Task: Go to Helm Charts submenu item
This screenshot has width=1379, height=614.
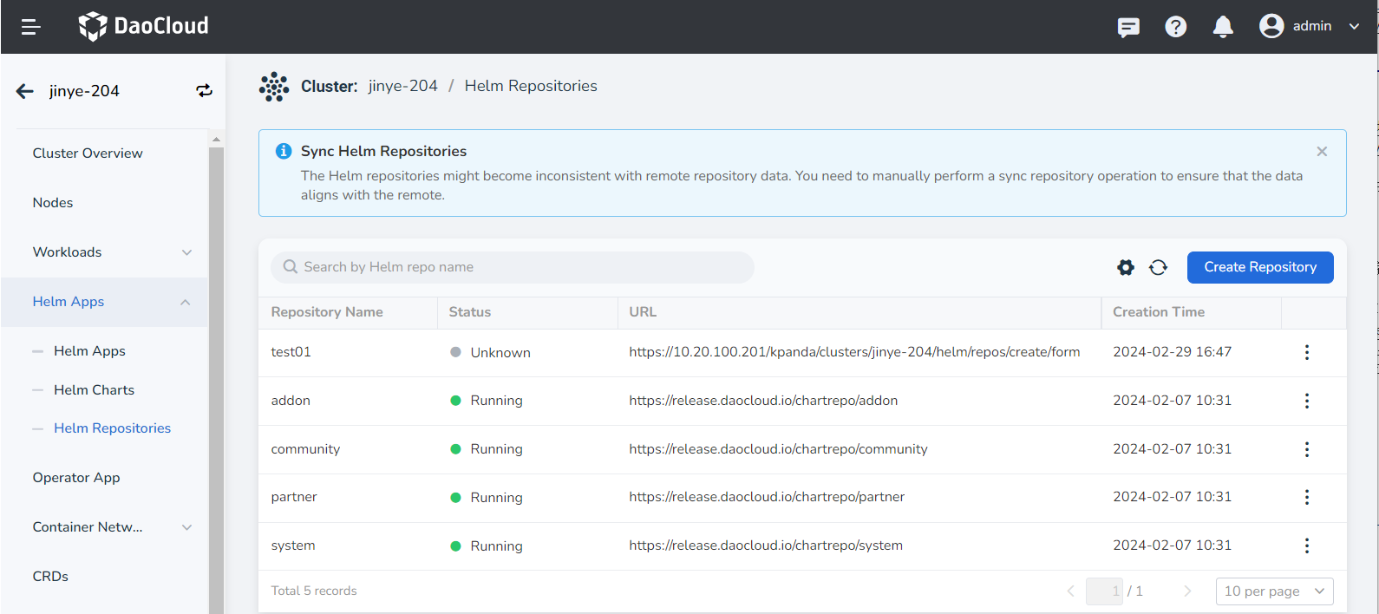Action: click(x=94, y=390)
